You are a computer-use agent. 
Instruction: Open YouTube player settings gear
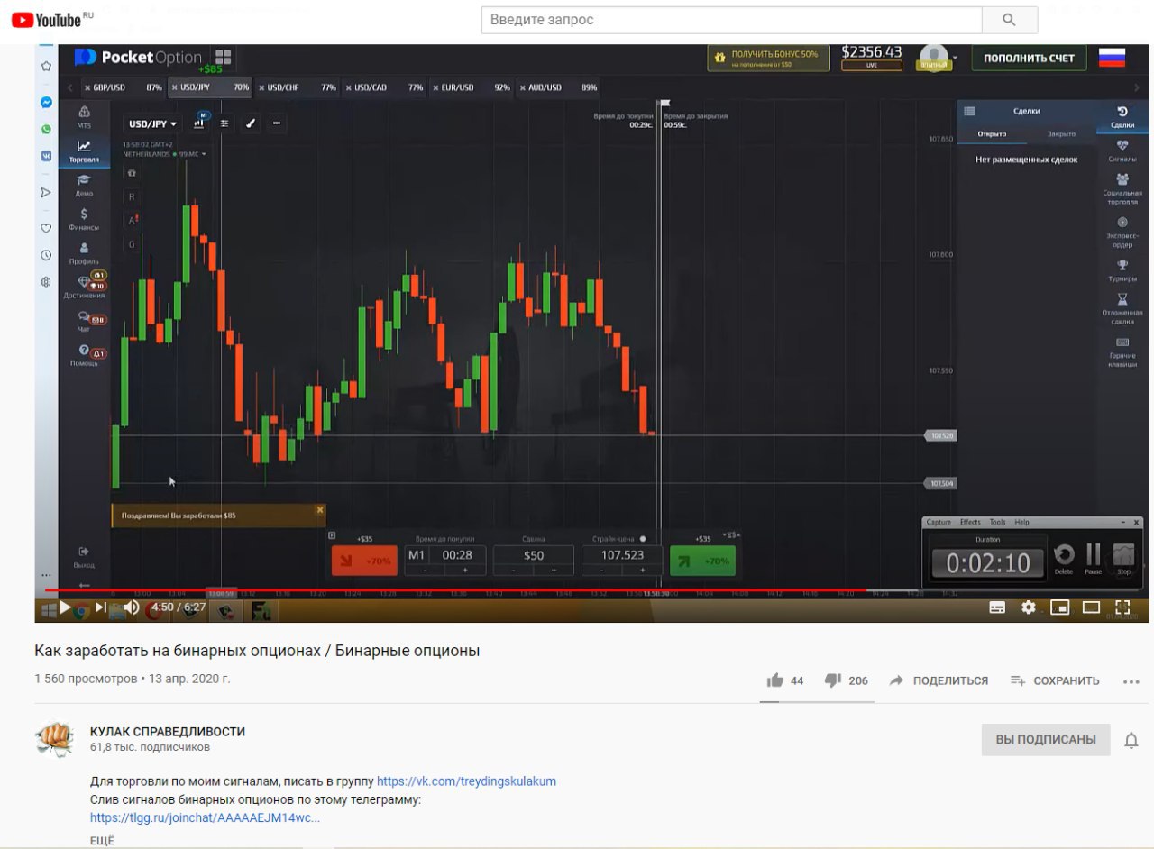pyautogui.click(x=1029, y=607)
